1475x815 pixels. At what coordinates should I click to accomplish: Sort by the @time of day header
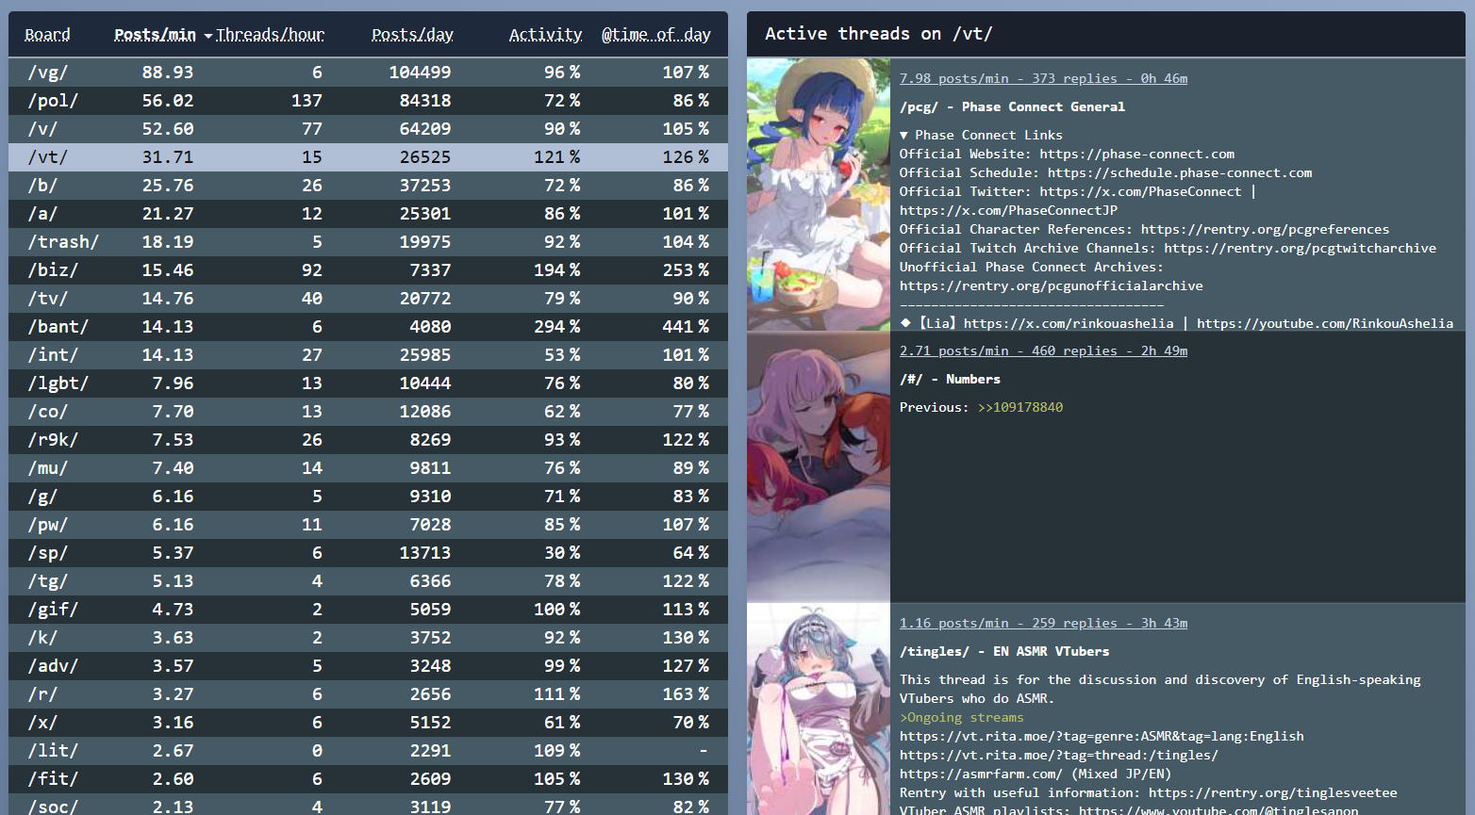tap(656, 35)
